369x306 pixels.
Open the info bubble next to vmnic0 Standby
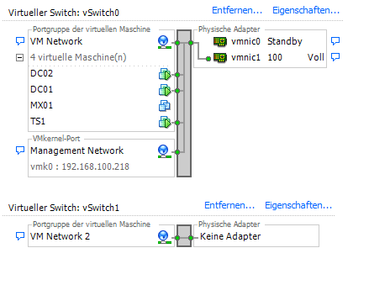(335, 41)
